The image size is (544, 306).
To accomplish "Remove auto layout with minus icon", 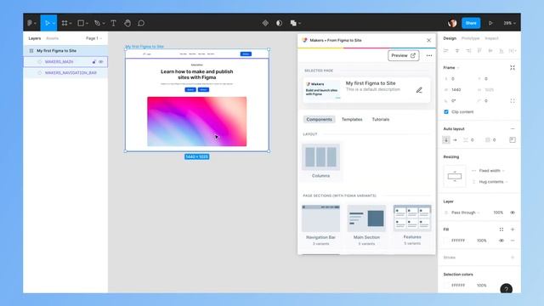I will [513, 128].
